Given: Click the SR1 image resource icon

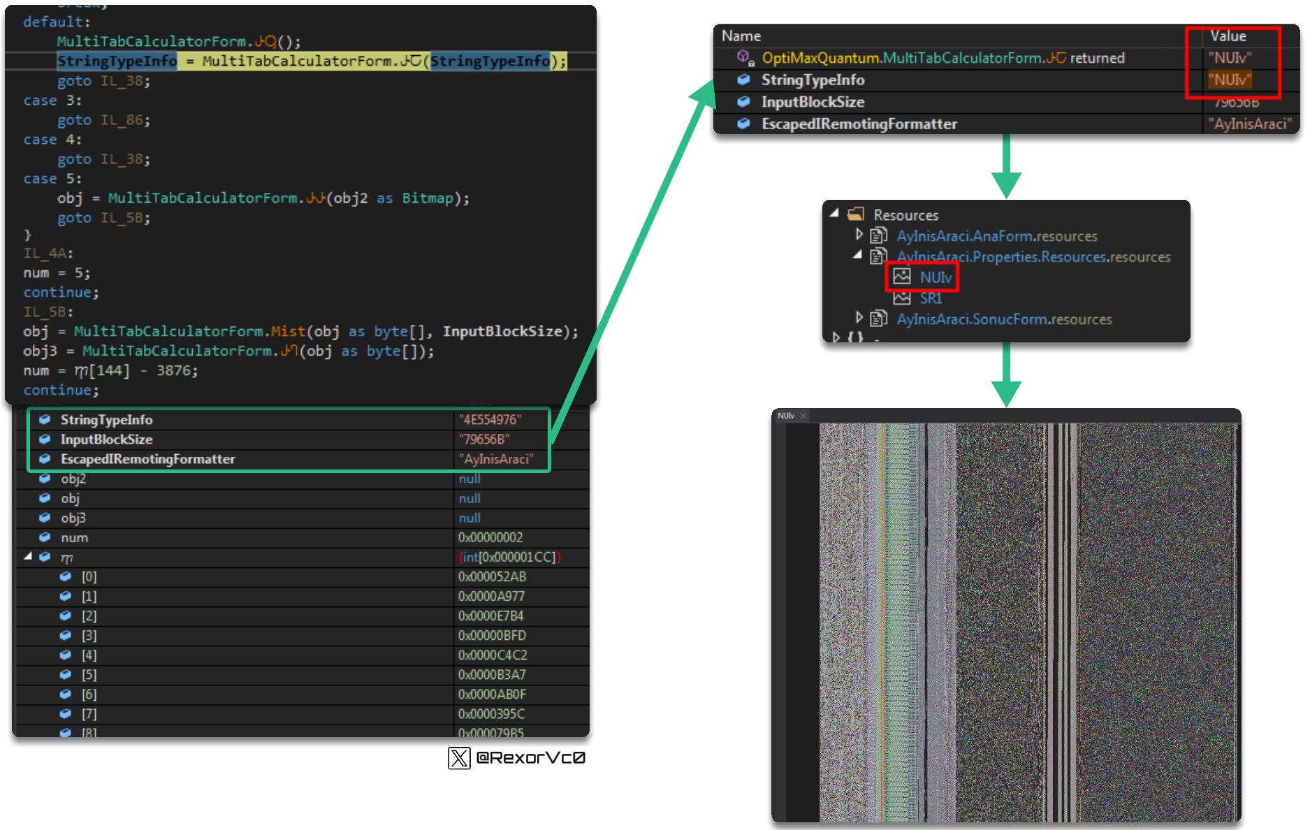Looking at the screenshot, I should point(902,298).
